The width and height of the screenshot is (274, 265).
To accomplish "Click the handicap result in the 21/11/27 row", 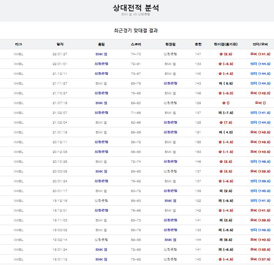I will point(226,83).
